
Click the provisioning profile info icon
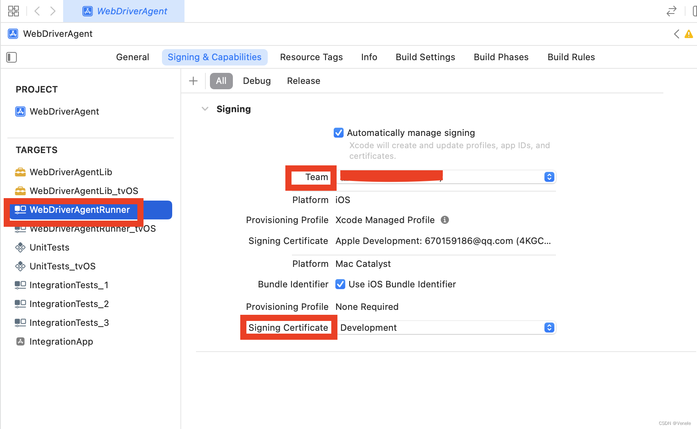445,220
